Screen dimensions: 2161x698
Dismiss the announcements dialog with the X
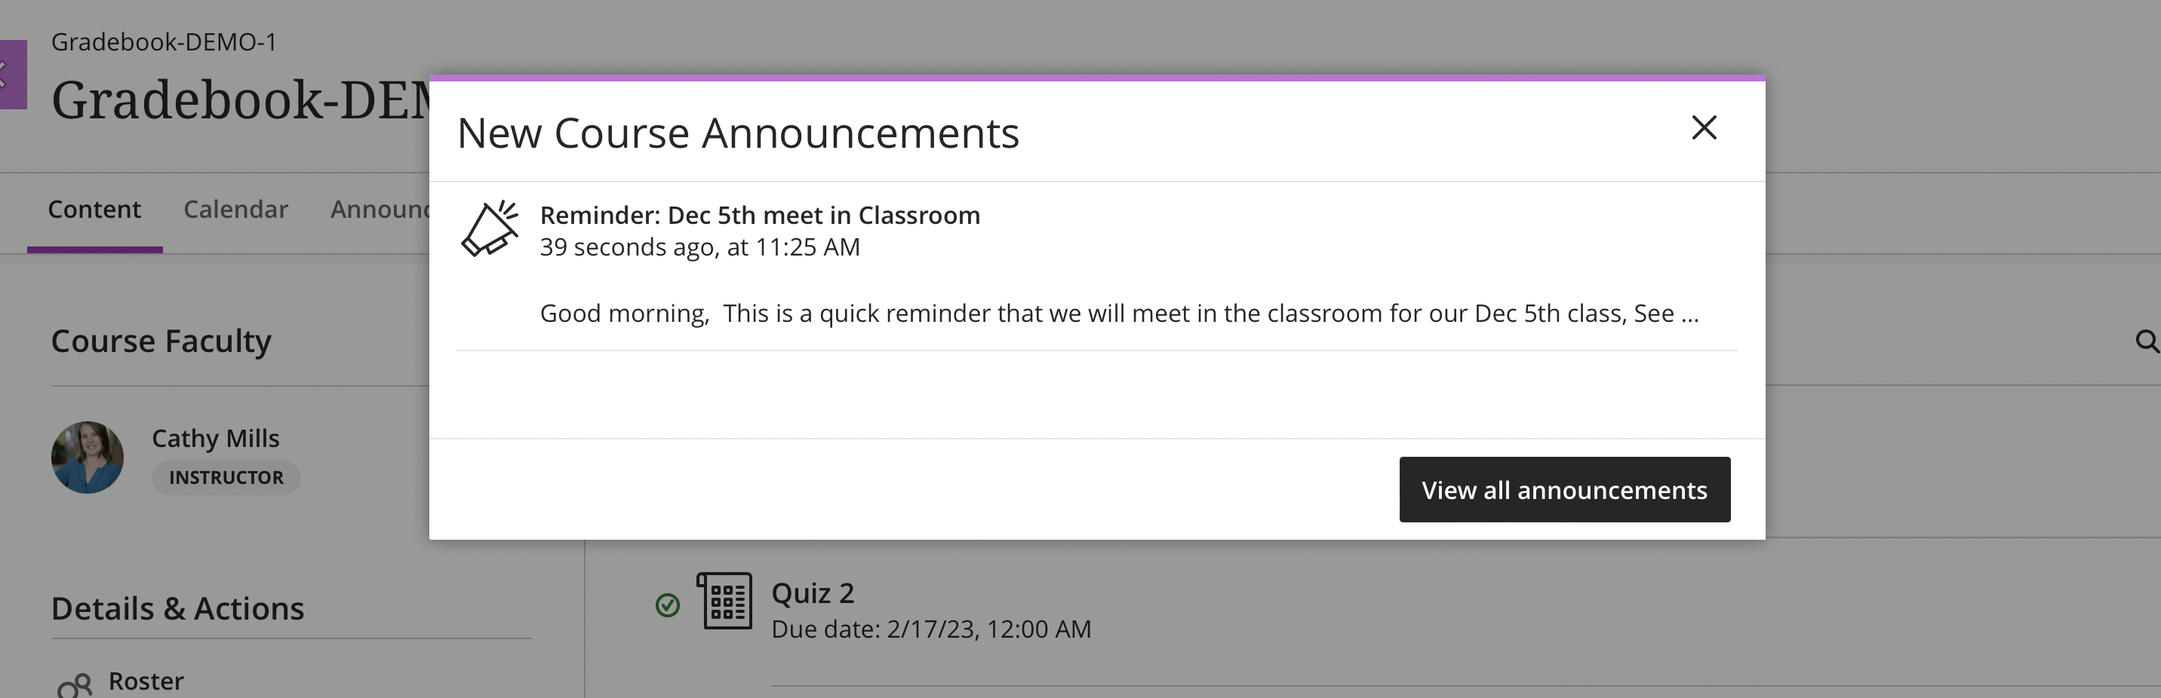pyautogui.click(x=1705, y=128)
